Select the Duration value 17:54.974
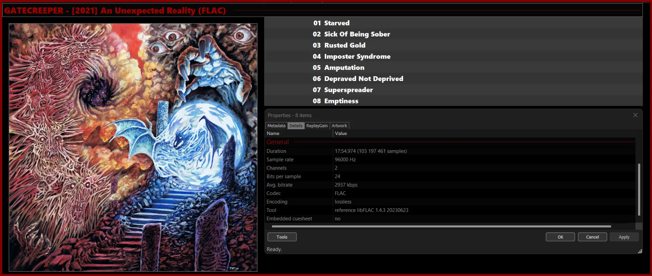The height and width of the screenshot is (276, 652). pyautogui.click(x=371, y=151)
